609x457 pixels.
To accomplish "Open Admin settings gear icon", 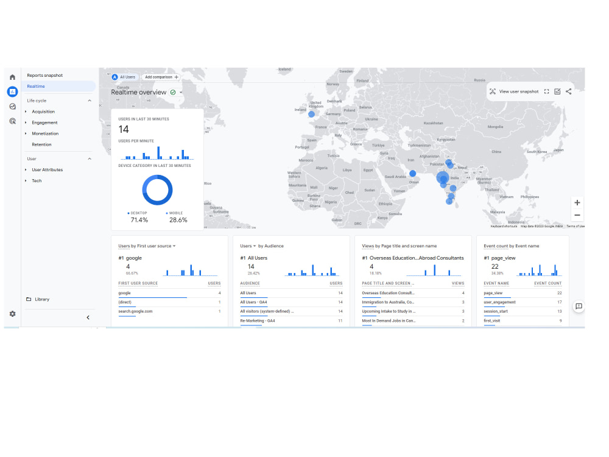I will 12,314.
